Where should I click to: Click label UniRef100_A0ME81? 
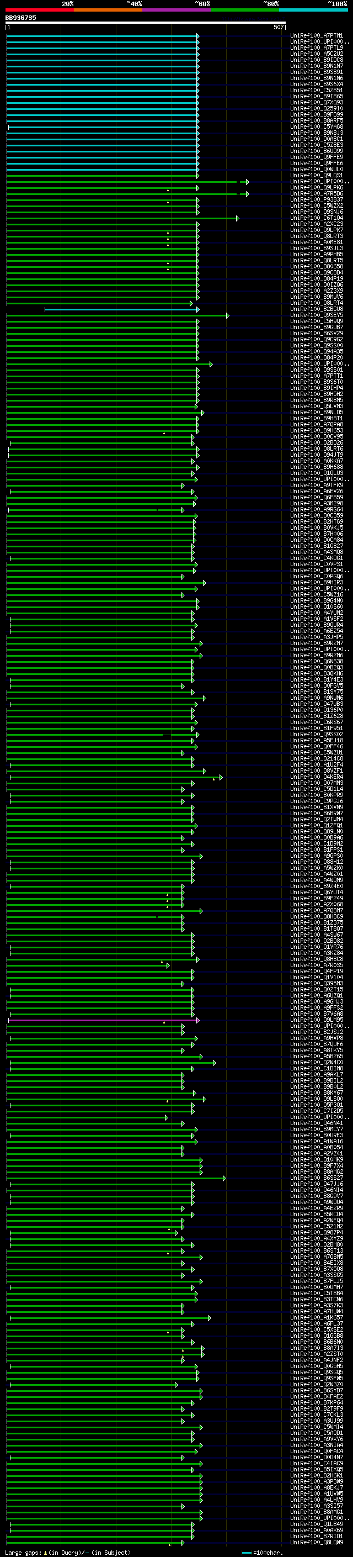(317, 242)
